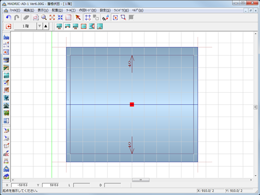Click the polygon selection icon

(x=123, y=18)
